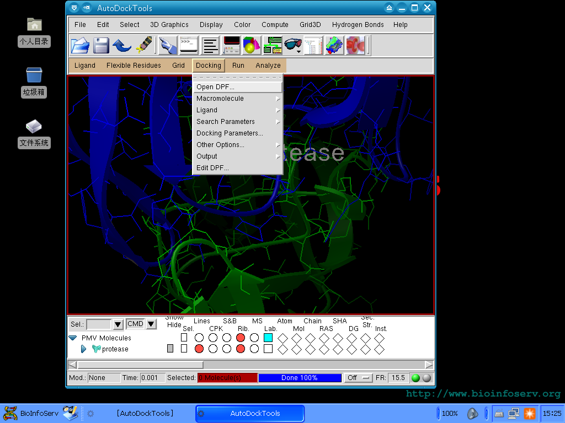Collapse the PMV Molecules tree node
The image size is (565, 423).
pos(73,338)
